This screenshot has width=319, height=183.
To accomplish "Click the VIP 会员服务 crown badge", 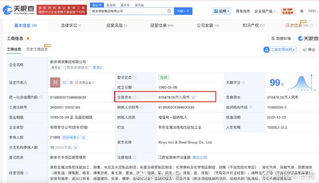I will (x=288, y=11).
